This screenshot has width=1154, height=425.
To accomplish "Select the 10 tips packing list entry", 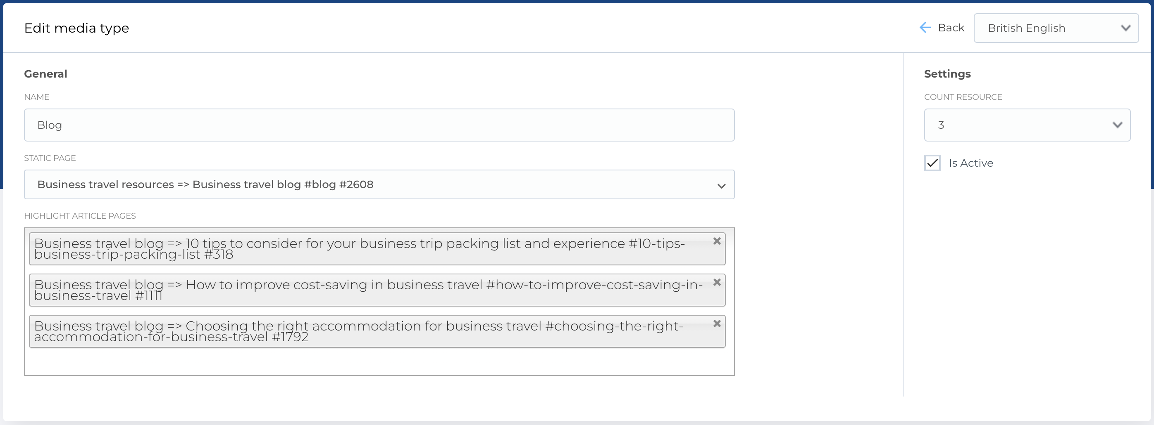I will point(358,249).
